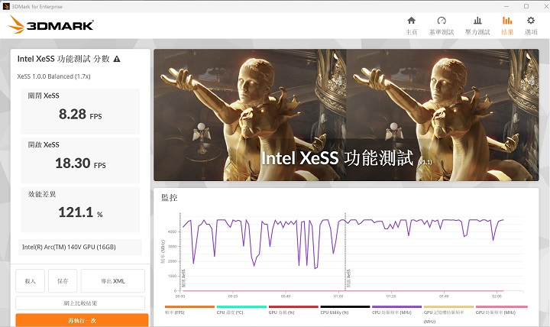The image size is (550, 327).
Task: Select the 18.30 FPS XeSS-on score
Action: tap(80, 163)
